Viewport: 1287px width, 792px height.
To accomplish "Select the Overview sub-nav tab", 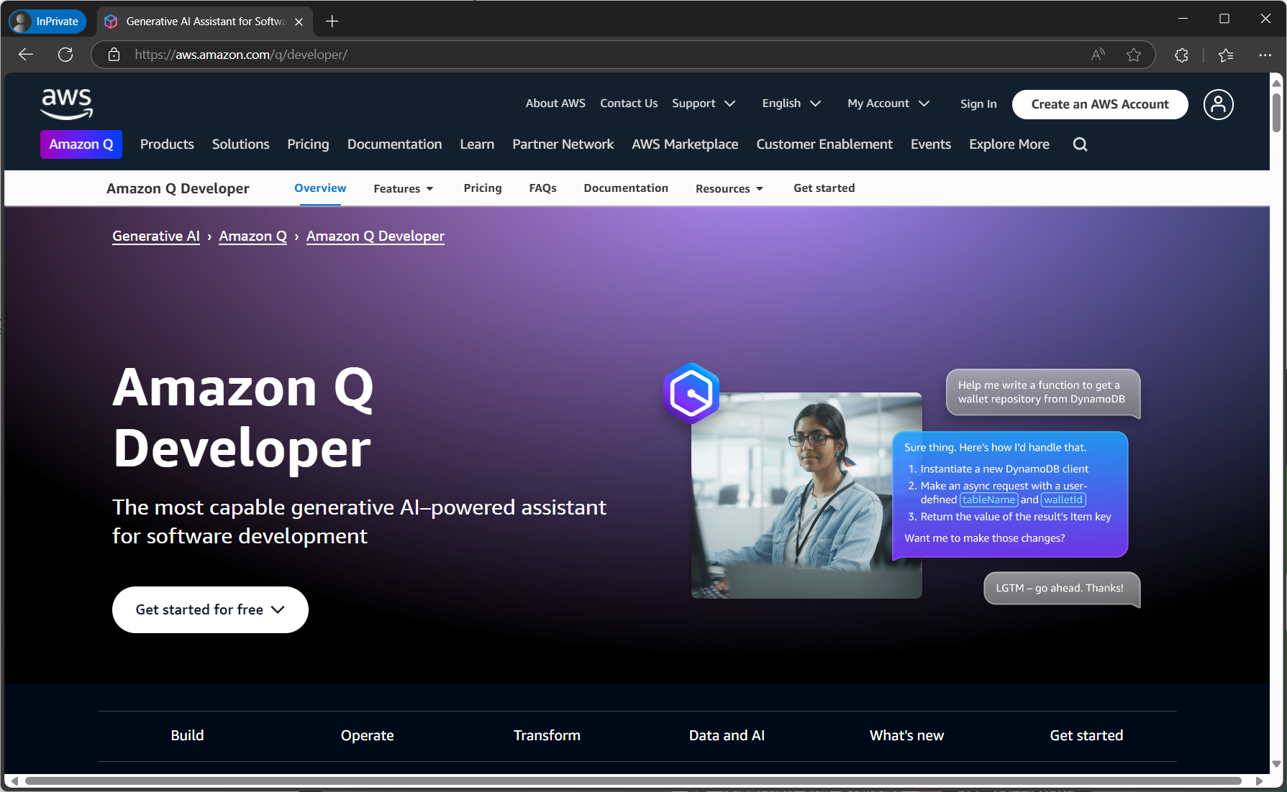I will click(320, 188).
